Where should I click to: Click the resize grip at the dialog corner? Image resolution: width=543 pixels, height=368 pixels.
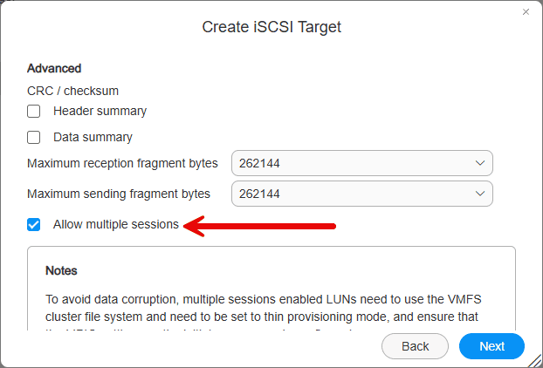[x=535, y=360]
